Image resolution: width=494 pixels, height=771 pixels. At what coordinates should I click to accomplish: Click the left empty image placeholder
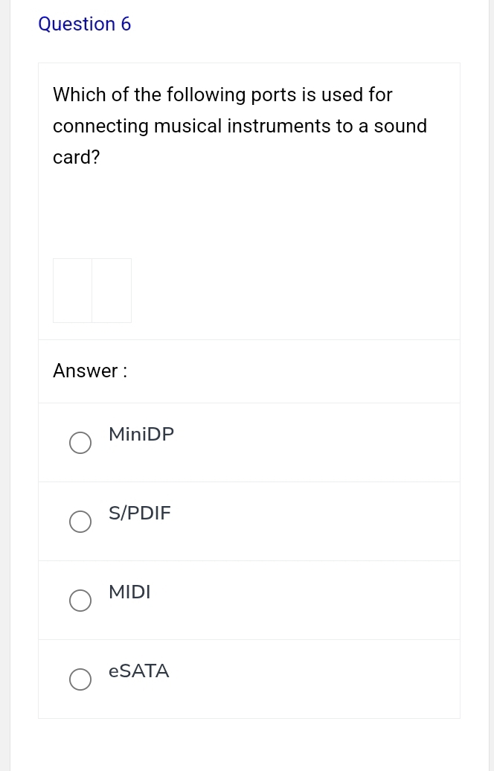(72, 290)
